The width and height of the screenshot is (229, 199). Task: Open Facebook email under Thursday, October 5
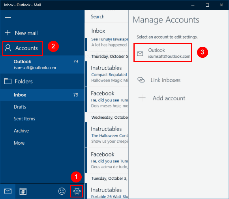(x=107, y=99)
